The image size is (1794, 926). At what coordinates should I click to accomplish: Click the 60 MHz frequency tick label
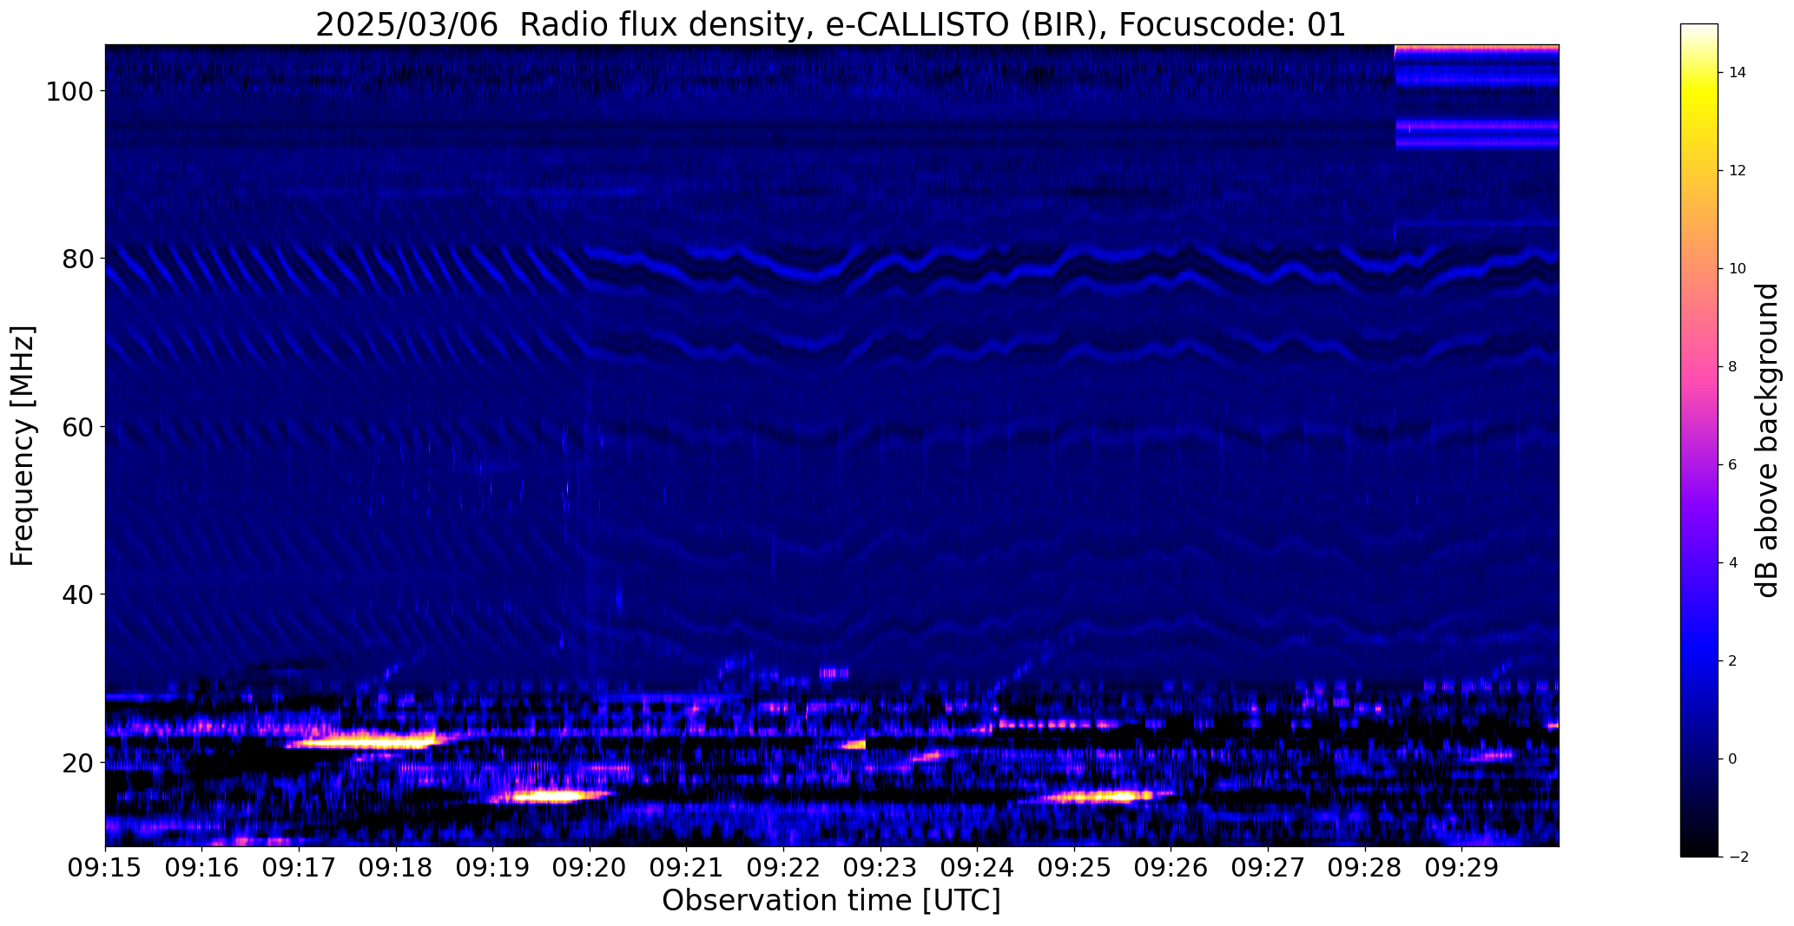pos(77,427)
